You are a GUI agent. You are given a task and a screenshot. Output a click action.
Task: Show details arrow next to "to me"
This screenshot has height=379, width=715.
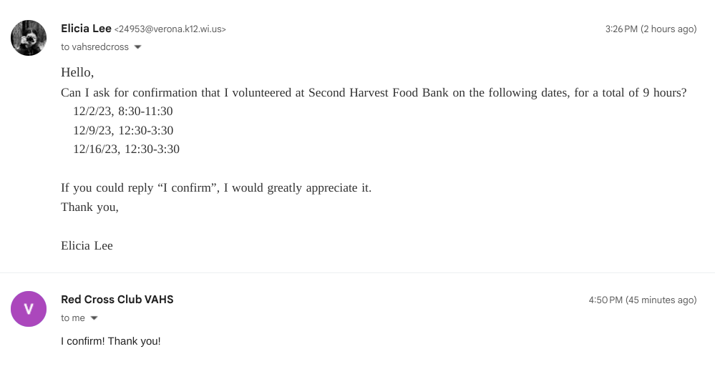(94, 318)
